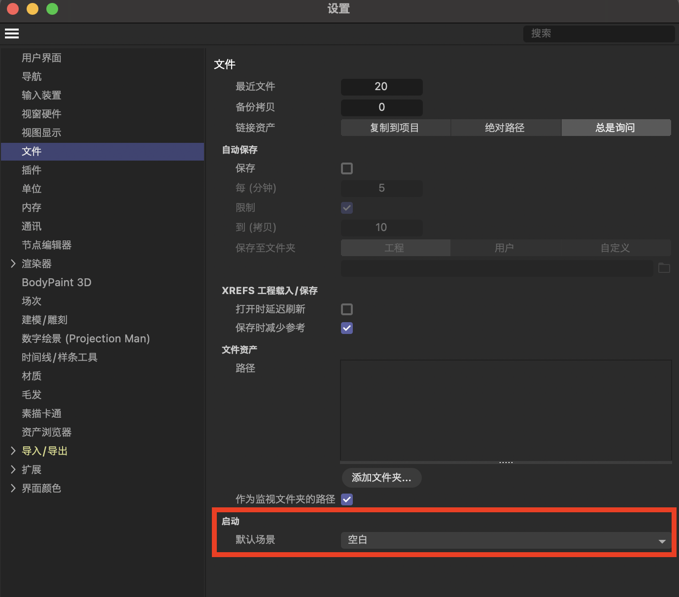Enable 打开时延迟刷新 checkbox
The image size is (679, 597).
point(347,309)
